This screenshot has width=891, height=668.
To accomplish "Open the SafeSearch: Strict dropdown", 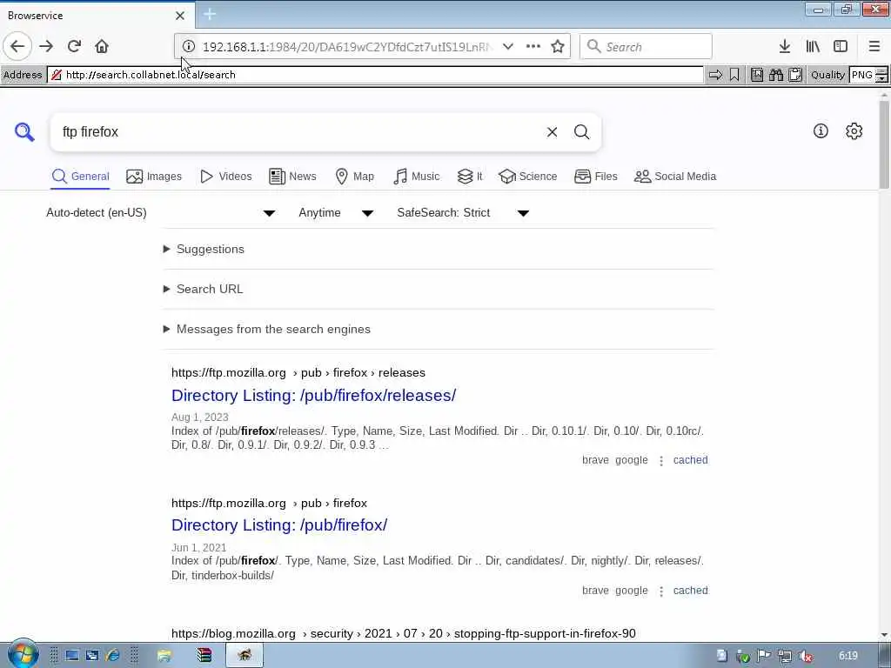I will click(463, 213).
